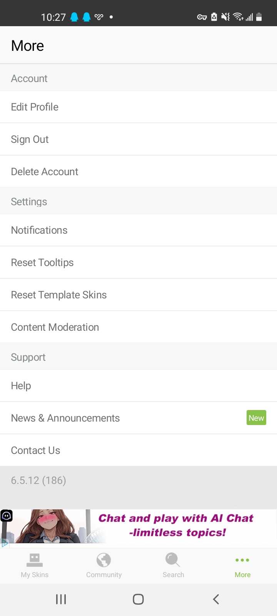
Task: Tap Sign Out
Action: tap(138, 139)
